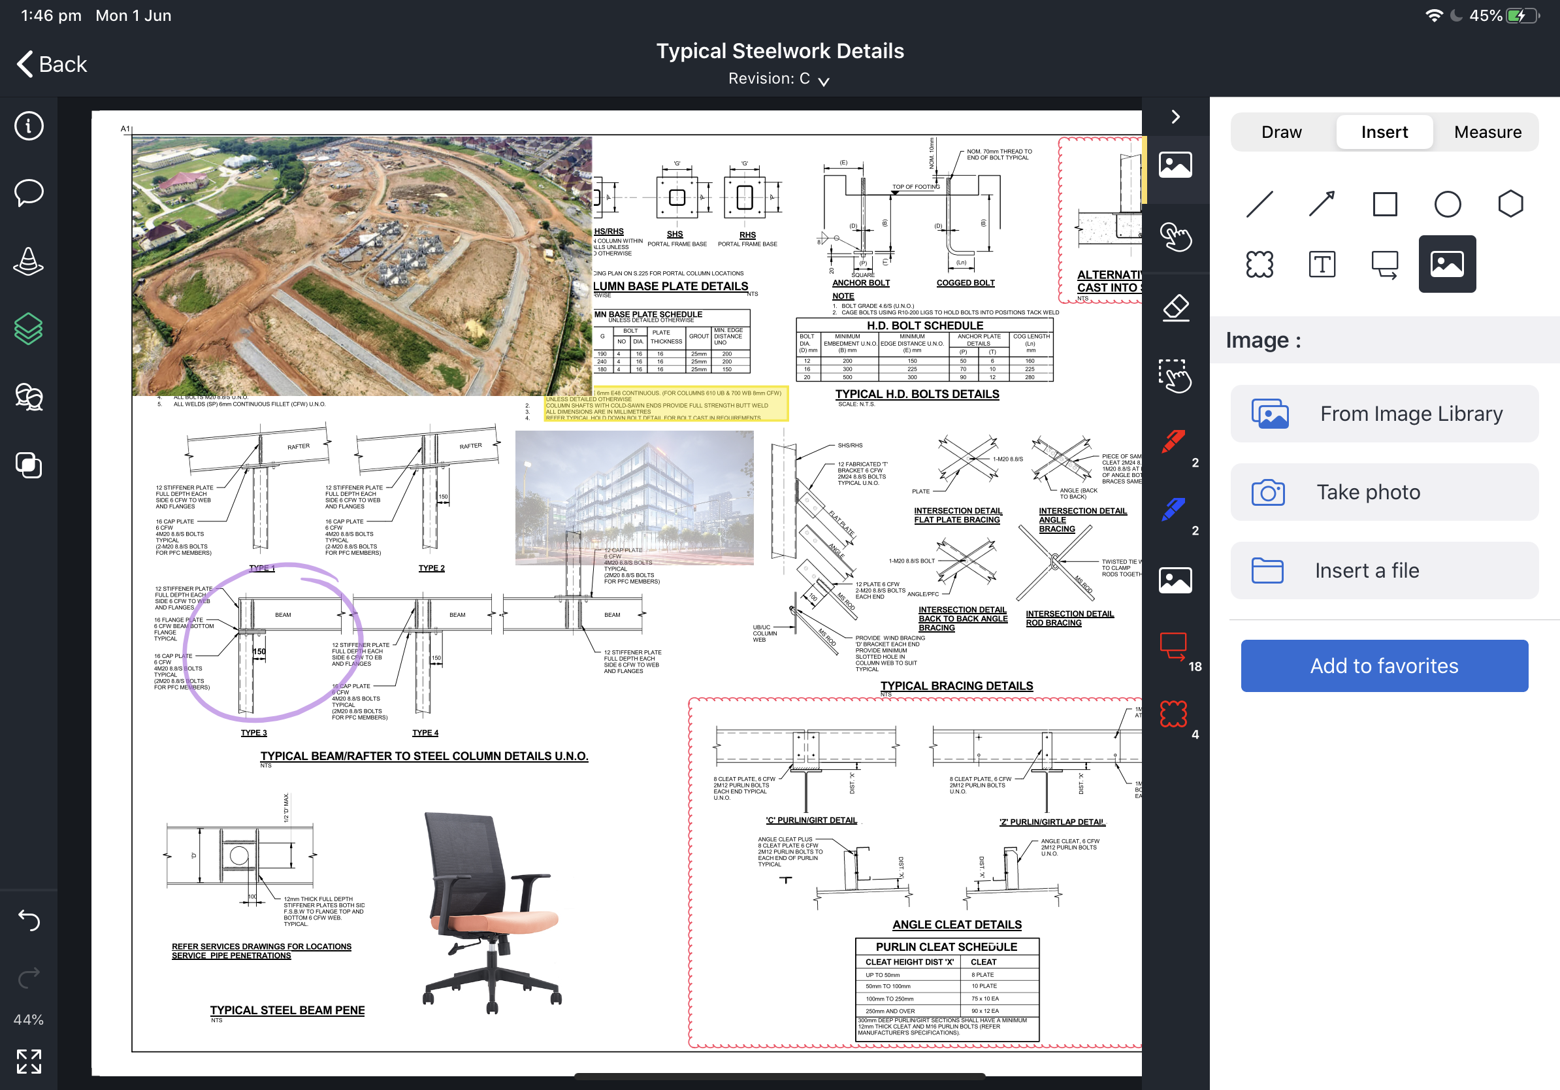This screenshot has height=1090, width=1560.
Task: Select the image tool in the vertical toolbar
Action: 1175,165
